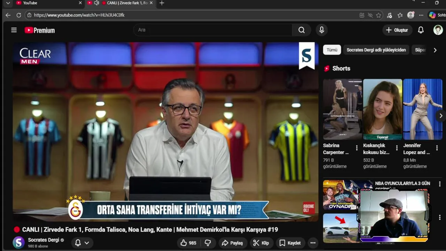Open the YouTube hamburger guide menu
446x251 pixels.
click(x=14, y=30)
